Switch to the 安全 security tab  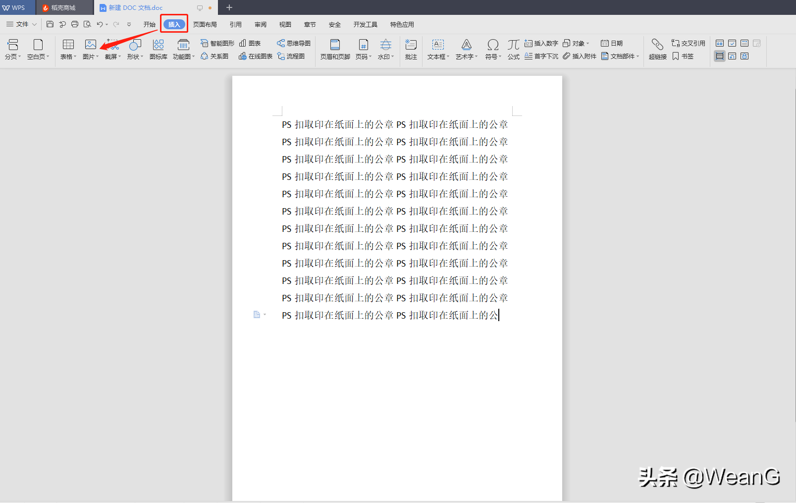(335, 24)
